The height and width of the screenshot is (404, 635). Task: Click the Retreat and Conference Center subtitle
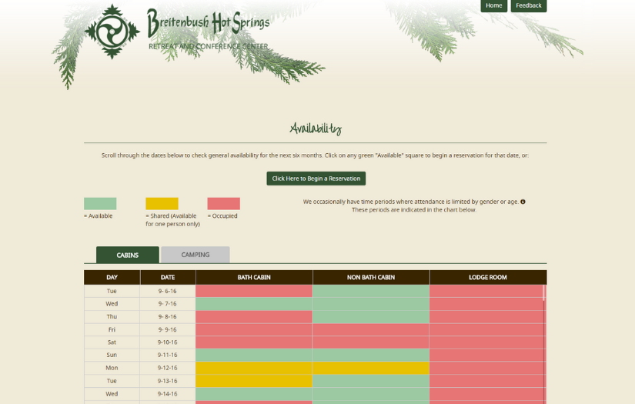coord(208,46)
